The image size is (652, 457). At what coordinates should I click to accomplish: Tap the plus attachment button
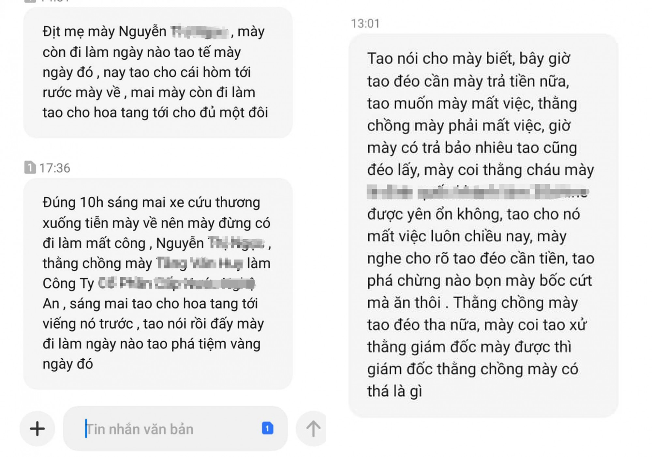pos(37,428)
